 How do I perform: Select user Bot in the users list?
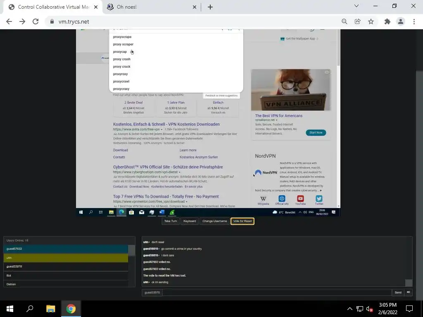pos(66,275)
